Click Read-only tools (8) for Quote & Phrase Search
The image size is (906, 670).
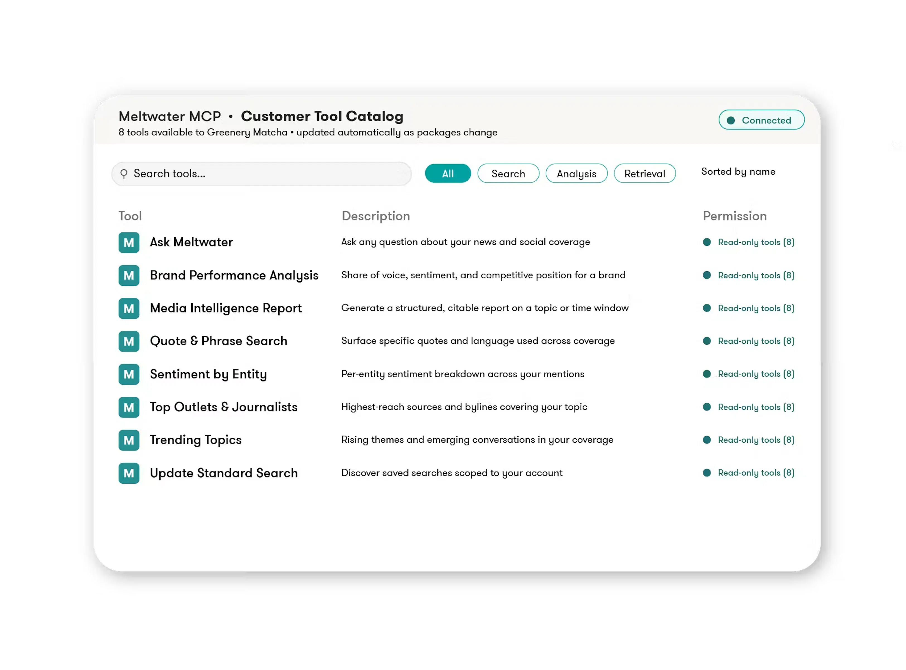(756, 341)
